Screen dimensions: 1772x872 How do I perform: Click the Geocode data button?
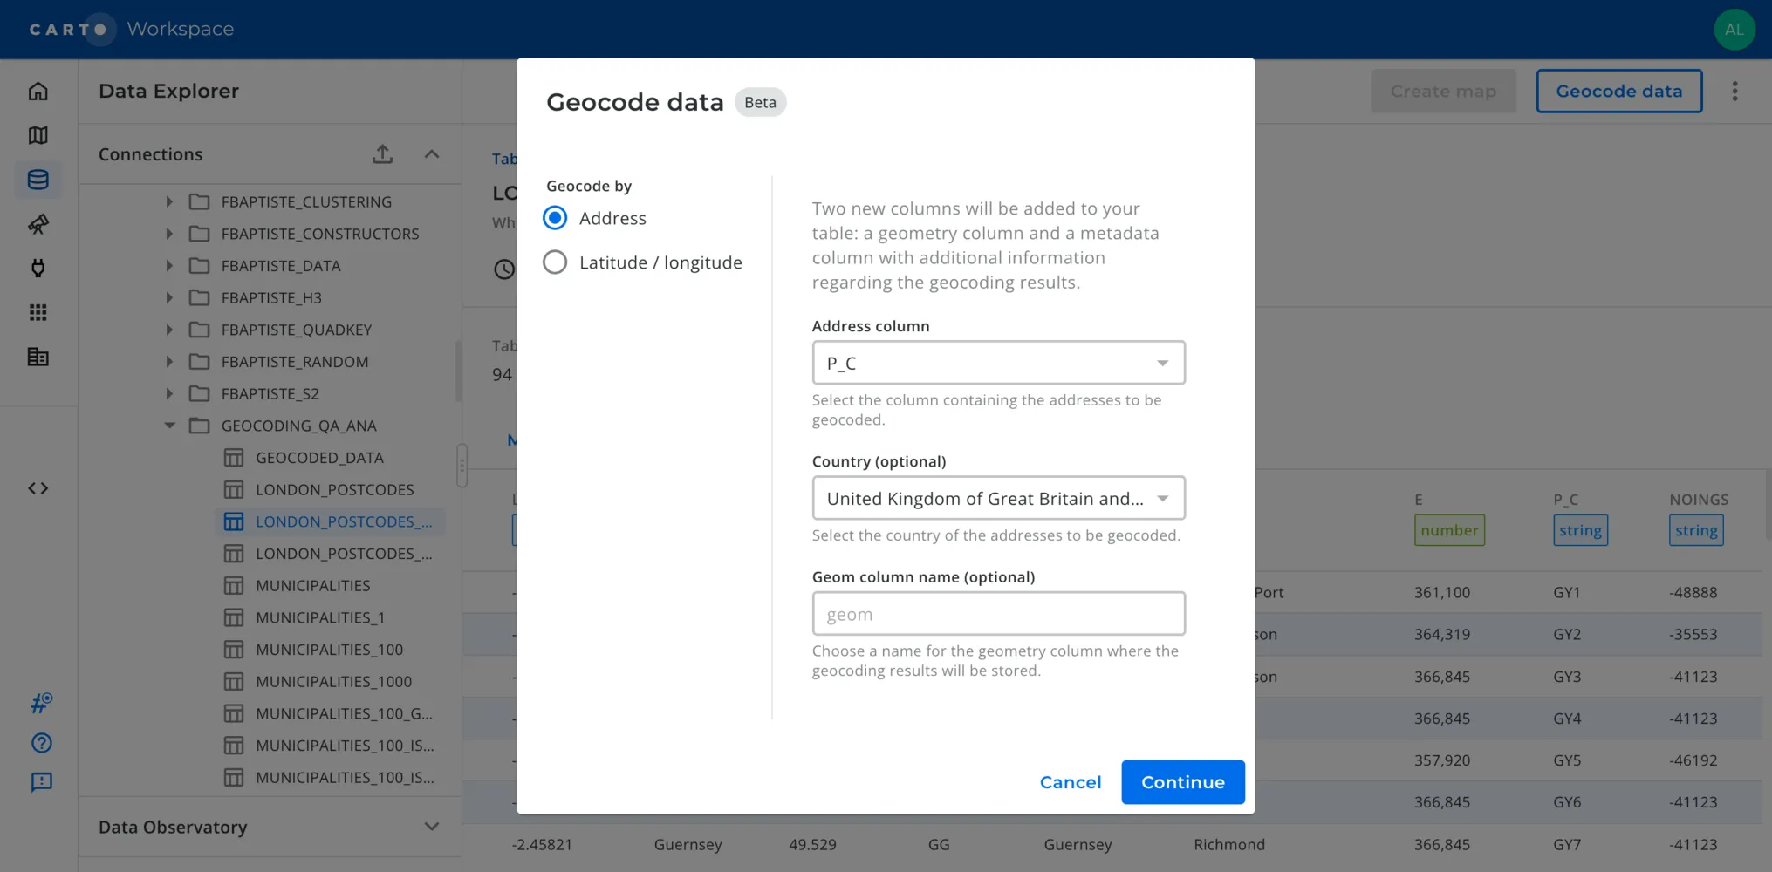click(1618, 91)
